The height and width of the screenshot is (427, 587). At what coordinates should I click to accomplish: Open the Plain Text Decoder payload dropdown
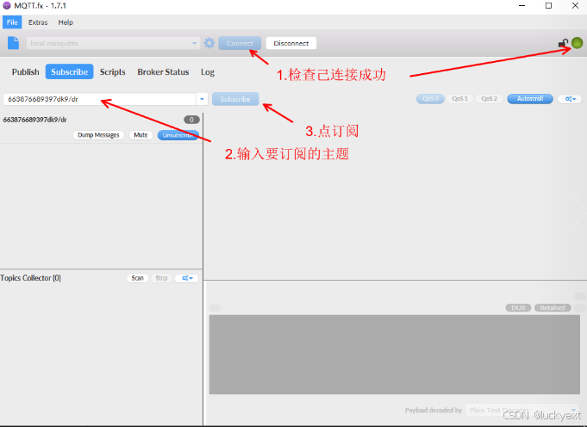(x=522, y=410)
